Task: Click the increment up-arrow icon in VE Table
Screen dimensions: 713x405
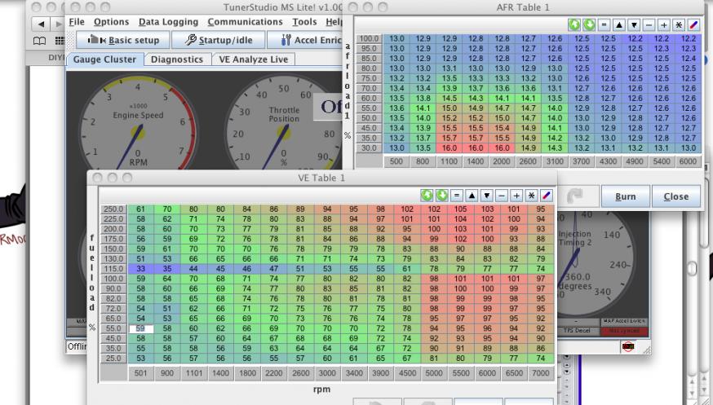Action: (x=470, y=196)
